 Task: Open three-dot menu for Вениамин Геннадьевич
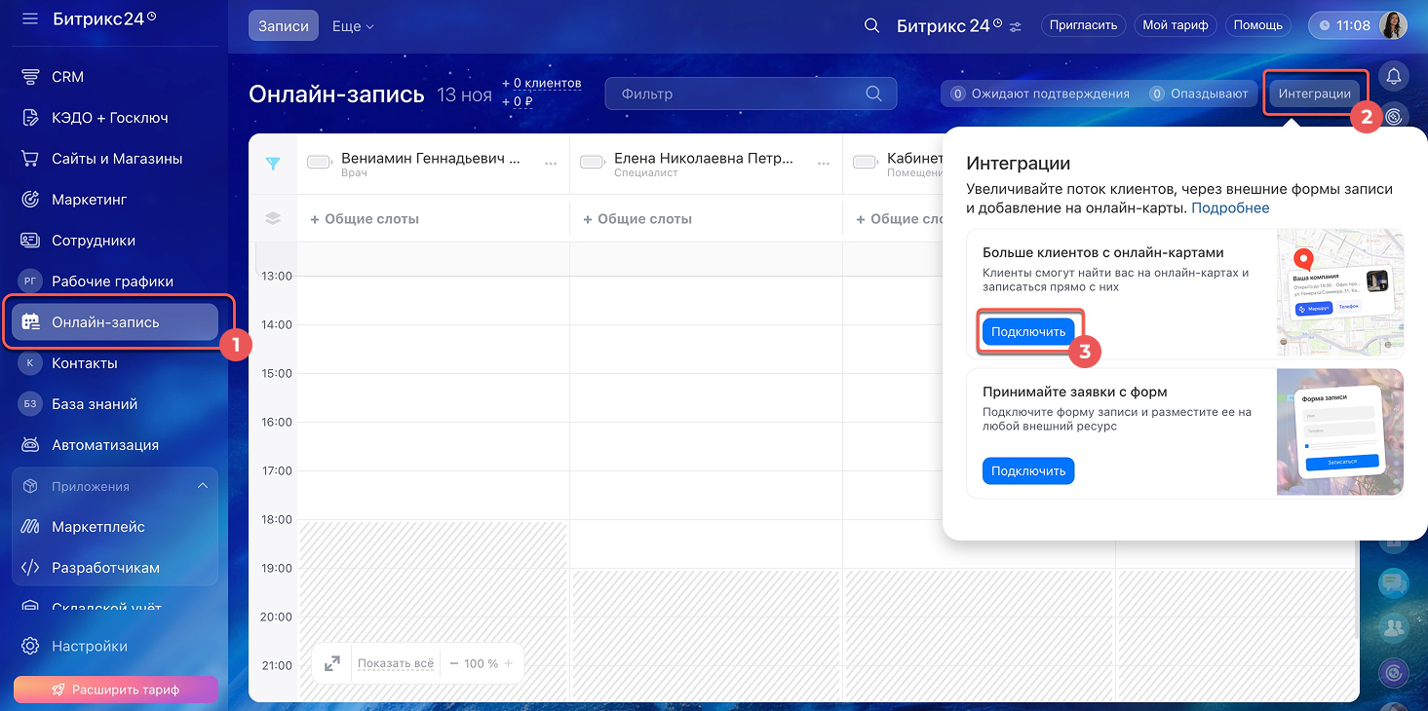pyautogui.click(x=551, y=164)
